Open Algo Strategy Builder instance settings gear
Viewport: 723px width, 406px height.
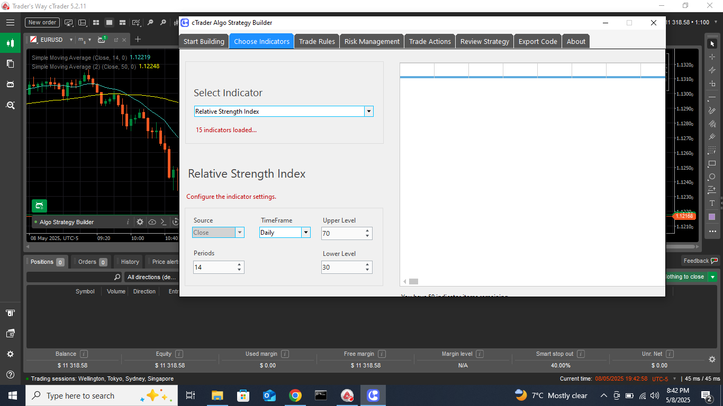click(140, 222)
